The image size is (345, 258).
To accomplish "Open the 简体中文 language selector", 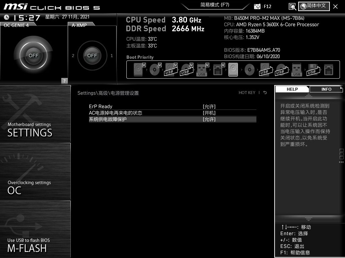I will pyautogui.click(x=314, y=6).
